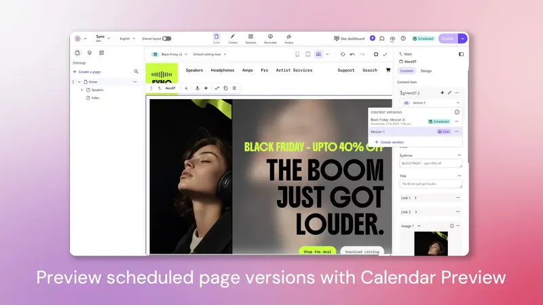Select desktop device preview icon
Screen dimensions: 543x305
(x=318, y=54)
